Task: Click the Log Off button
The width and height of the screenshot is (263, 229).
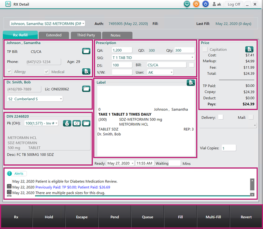Action: click(x=234, y=4)
